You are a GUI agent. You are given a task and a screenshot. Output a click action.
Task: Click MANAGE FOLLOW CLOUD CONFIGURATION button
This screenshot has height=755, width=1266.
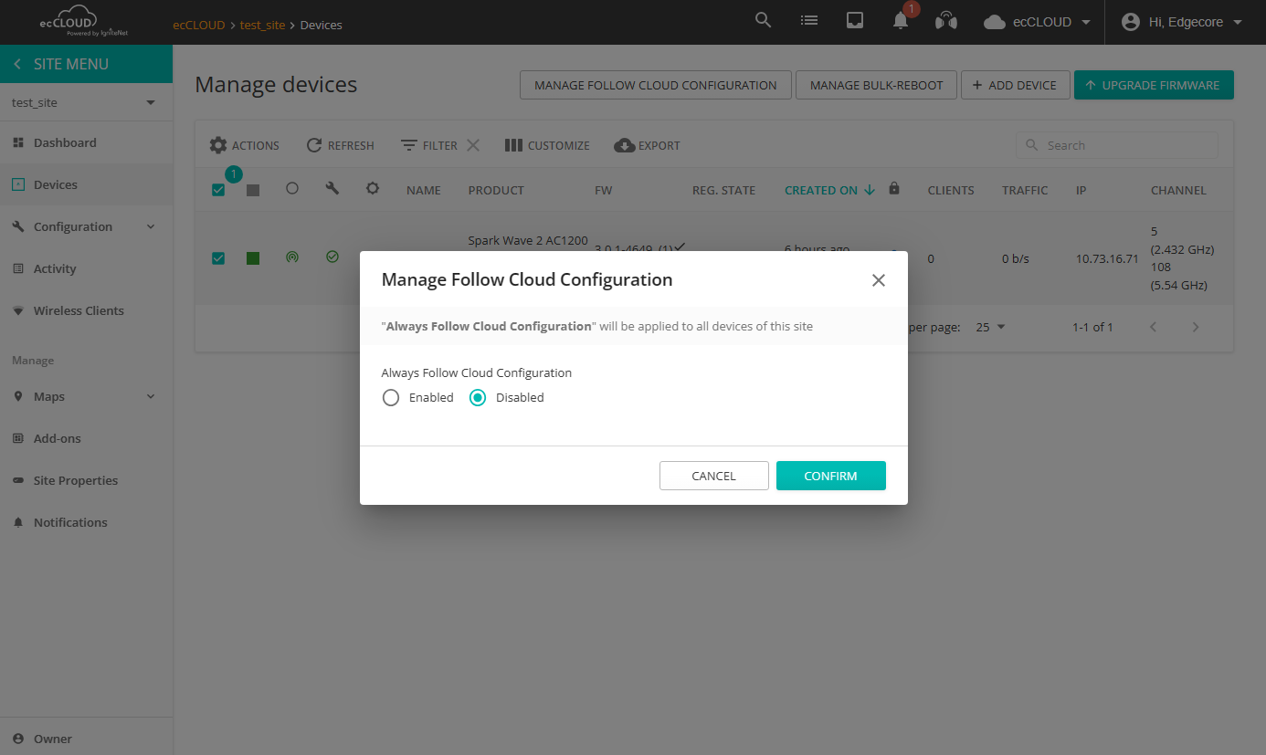click(655, 85)
